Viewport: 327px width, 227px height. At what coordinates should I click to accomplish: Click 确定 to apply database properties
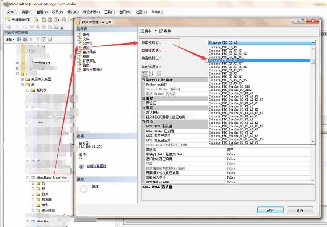pyautogui.click(x=270, y=210)
